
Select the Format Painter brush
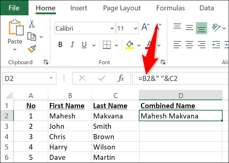click(x=32, y=49)
